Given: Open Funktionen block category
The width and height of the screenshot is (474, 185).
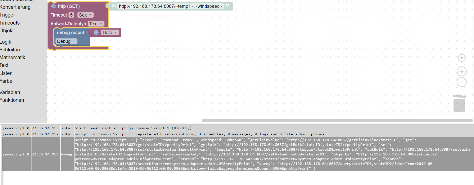Looking at the screenshot, I should click(x=12, y=100).
